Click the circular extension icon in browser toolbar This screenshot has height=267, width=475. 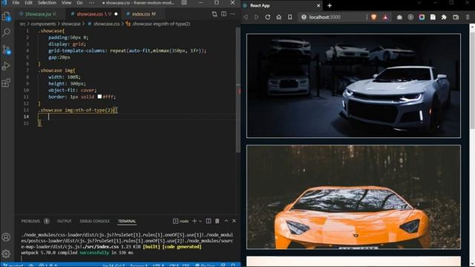tap(410, 17)
